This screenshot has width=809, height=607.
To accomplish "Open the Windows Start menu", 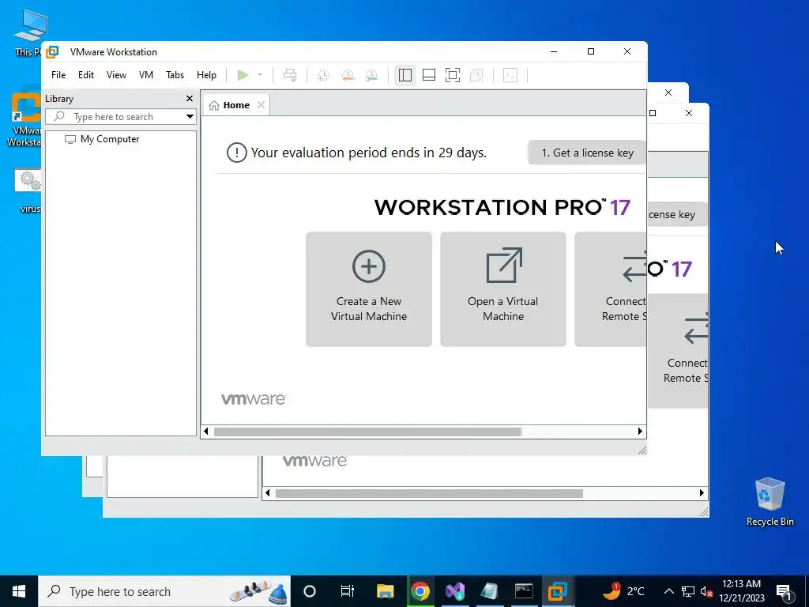I will [19, 591].
